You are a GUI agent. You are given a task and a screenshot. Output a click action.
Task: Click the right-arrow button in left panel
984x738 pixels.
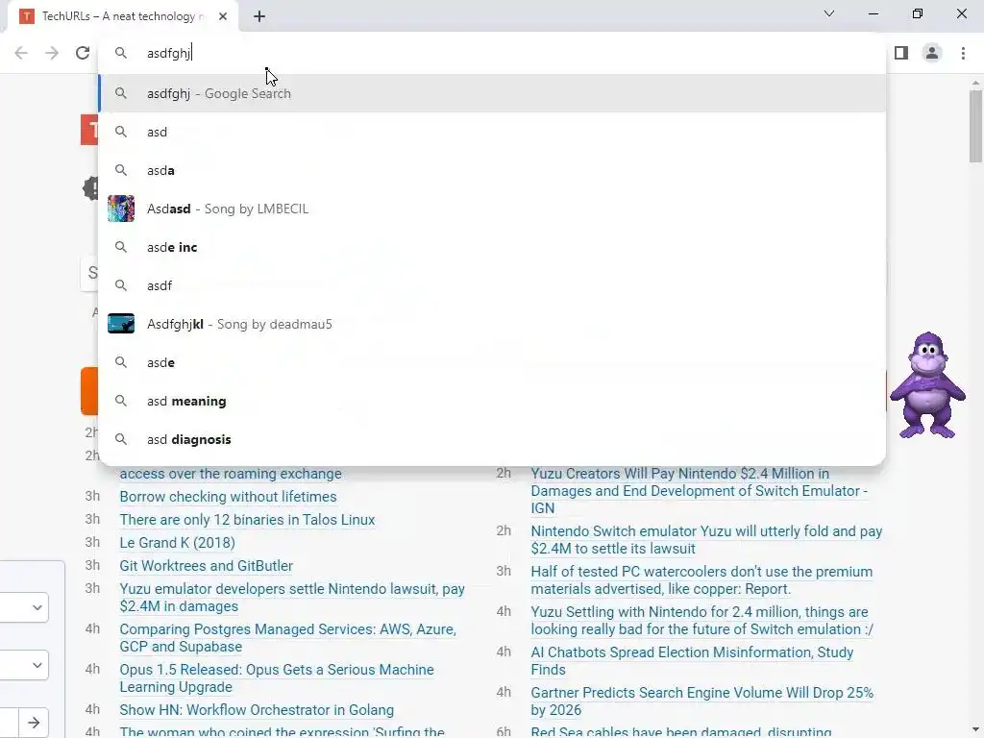click(34, 723)
